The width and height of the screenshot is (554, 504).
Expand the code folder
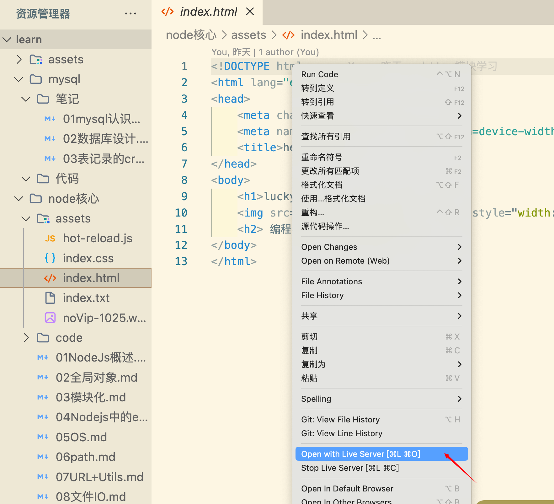tap(26, 338)
